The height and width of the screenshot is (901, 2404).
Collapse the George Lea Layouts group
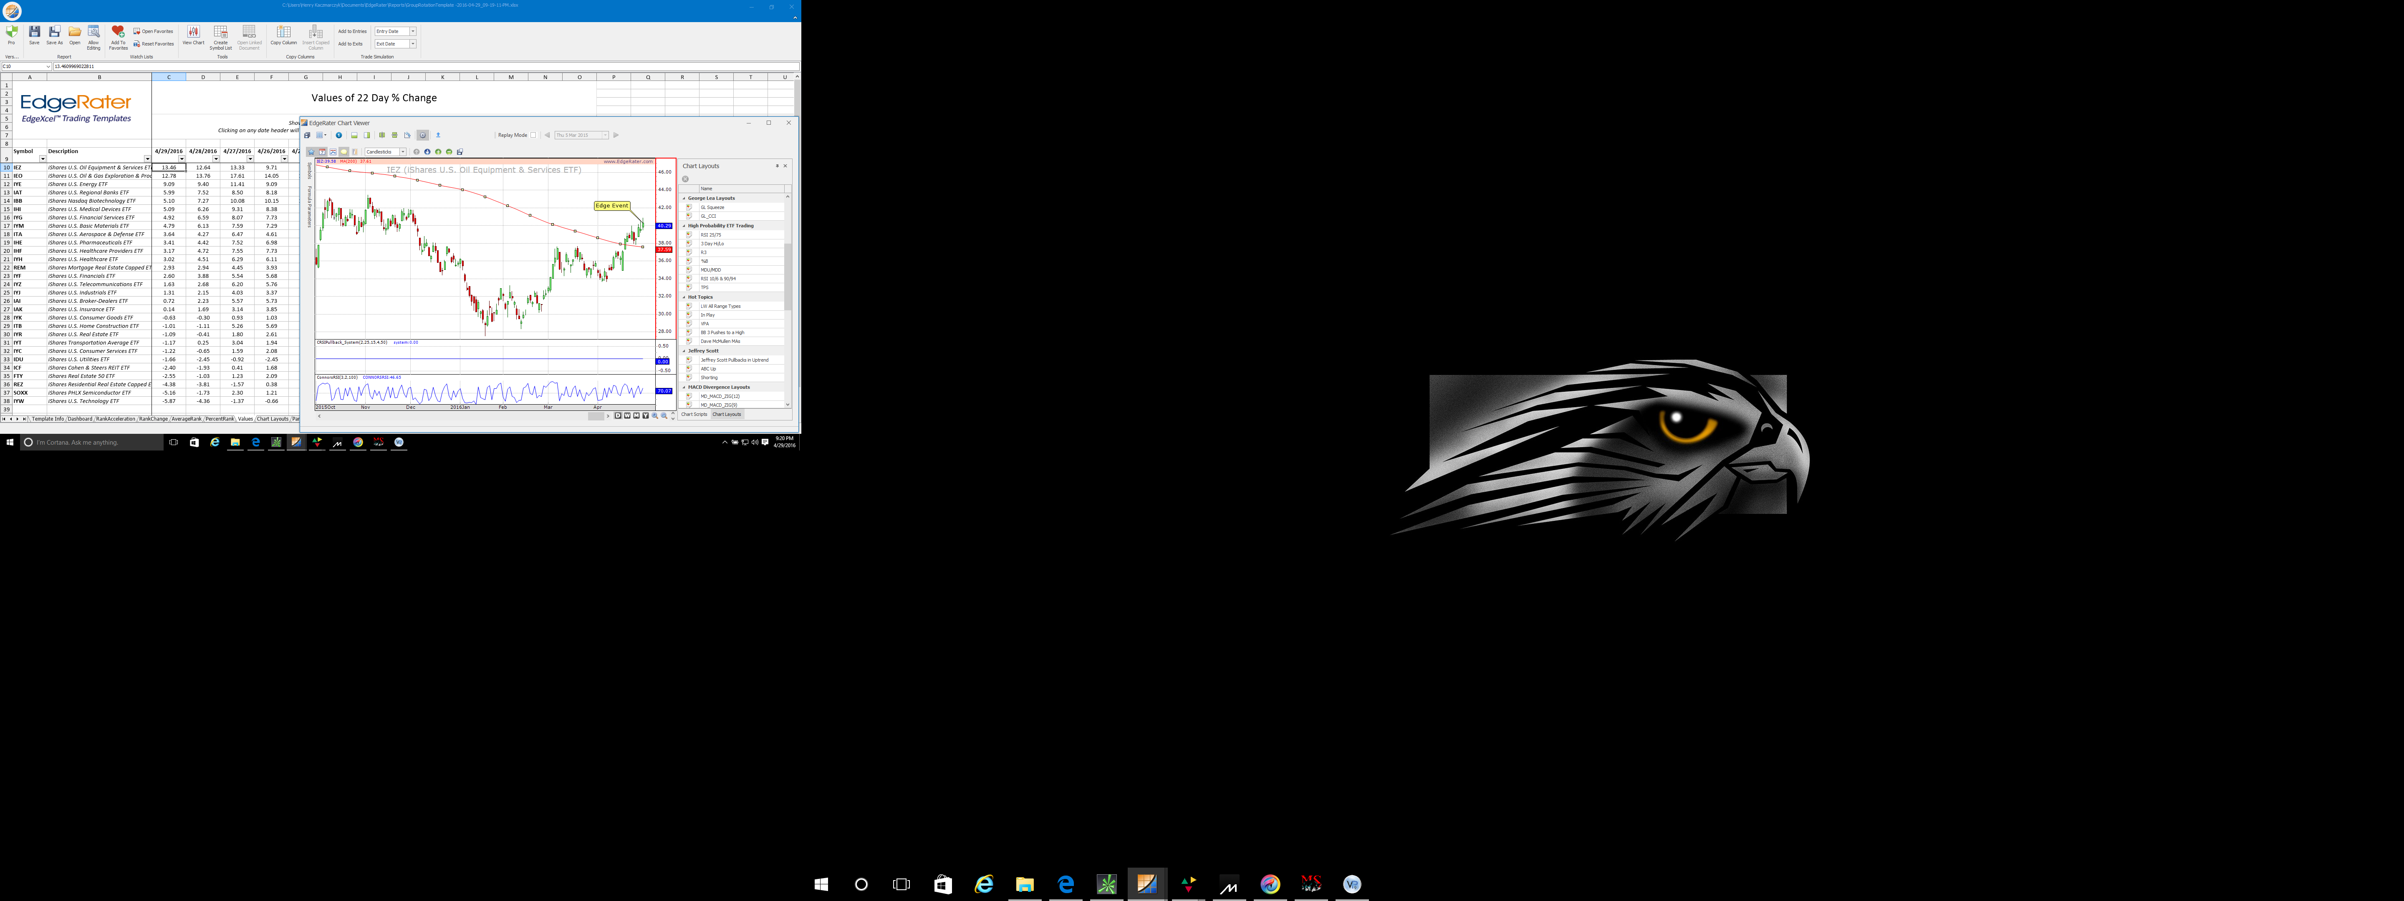(684, 199)
